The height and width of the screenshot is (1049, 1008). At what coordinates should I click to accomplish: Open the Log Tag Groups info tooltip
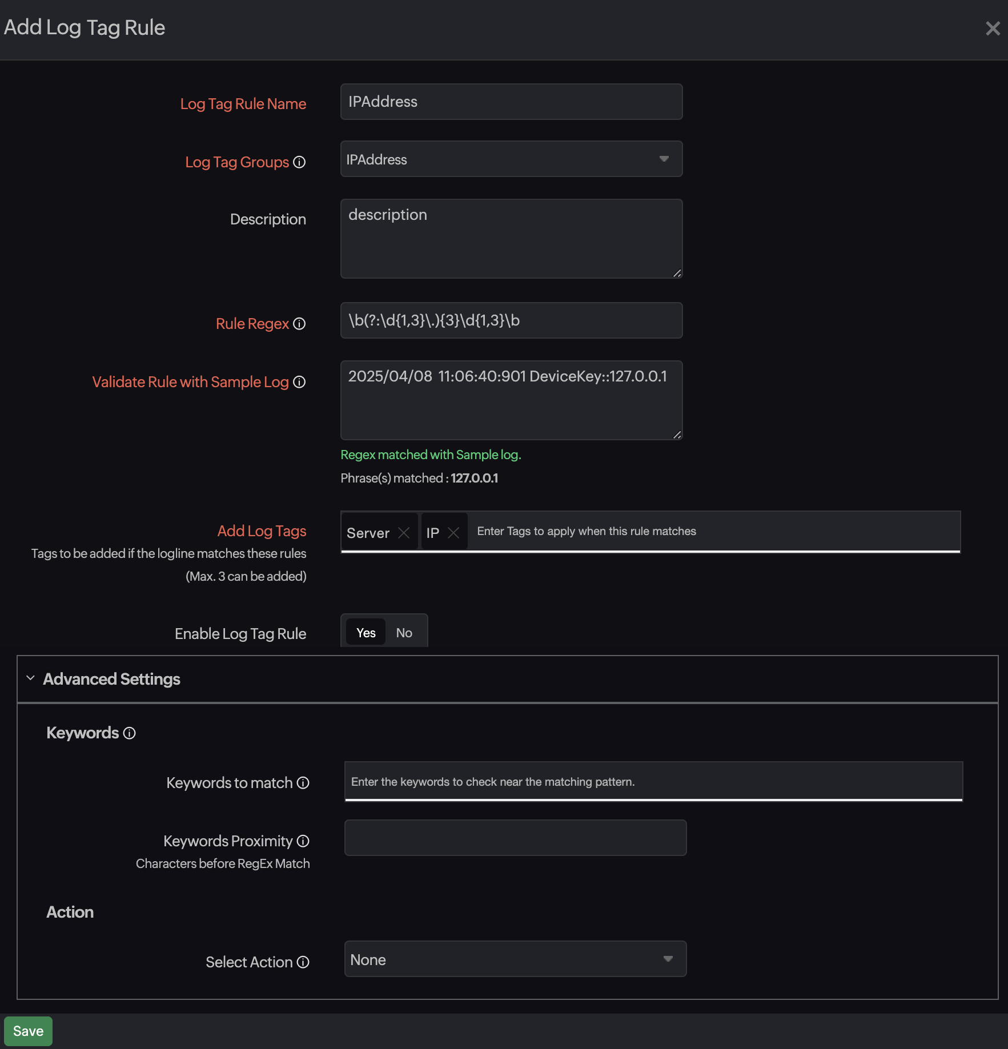coord(300,162)
